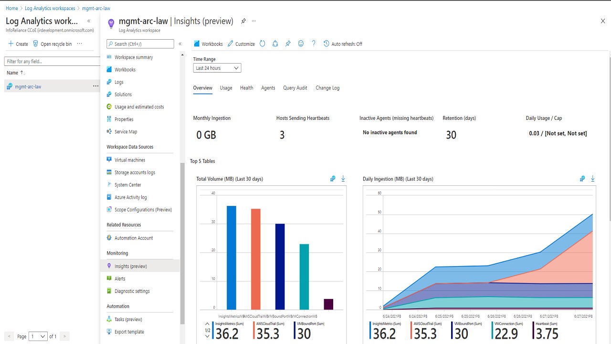Switch to the Agents tab
The width and height of the screenshot is (611, 344).
(268, 88)
